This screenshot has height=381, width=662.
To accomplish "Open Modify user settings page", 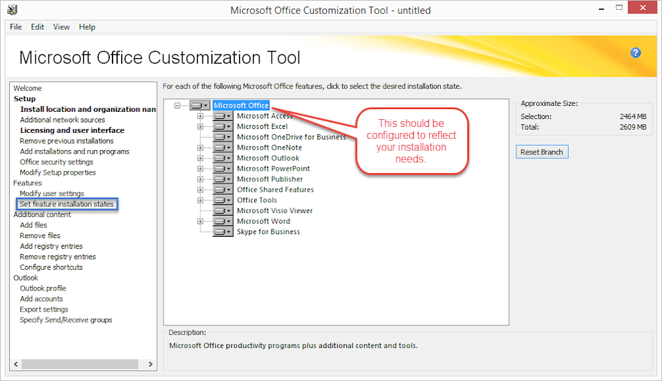I will [x=52, y=194].
